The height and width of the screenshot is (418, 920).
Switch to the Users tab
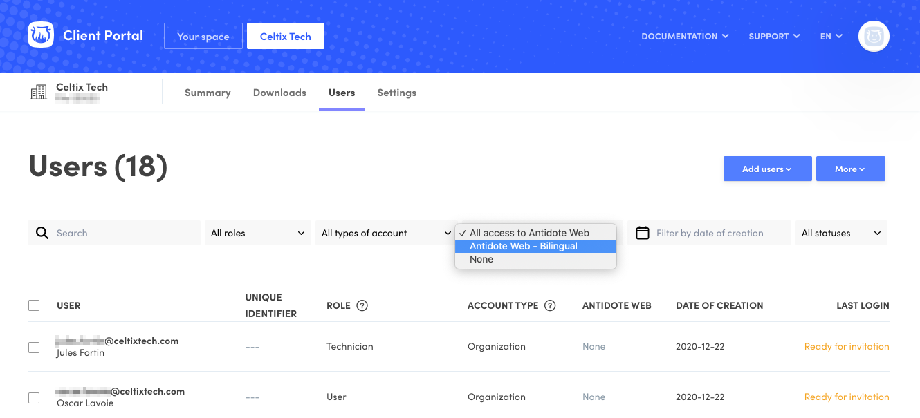pyautogui.click(x=342, y=93)
